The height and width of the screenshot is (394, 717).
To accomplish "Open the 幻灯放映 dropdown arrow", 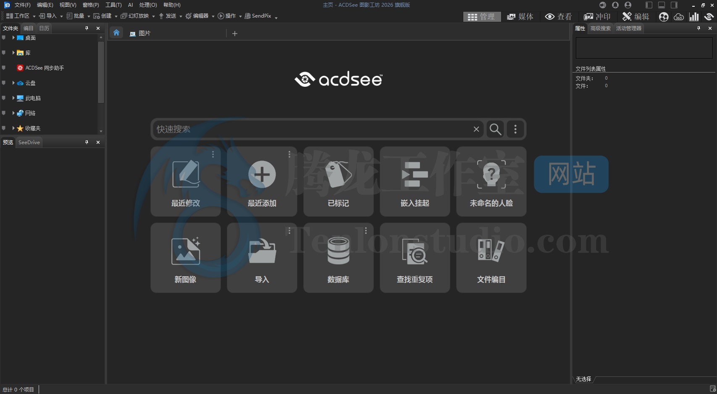I will (x=153, y=16).
